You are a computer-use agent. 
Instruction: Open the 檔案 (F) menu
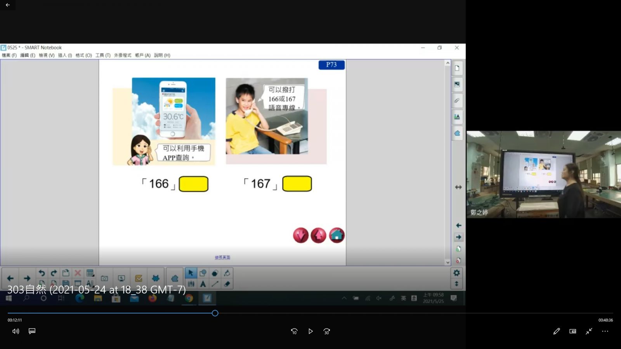point(9,55)
